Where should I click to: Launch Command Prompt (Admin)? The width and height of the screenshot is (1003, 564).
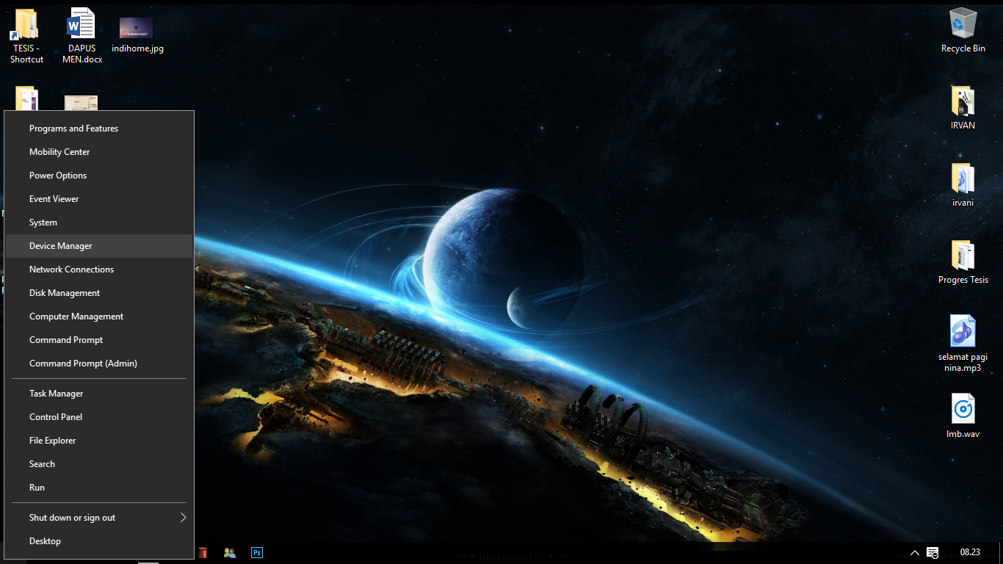pos(99,364)
